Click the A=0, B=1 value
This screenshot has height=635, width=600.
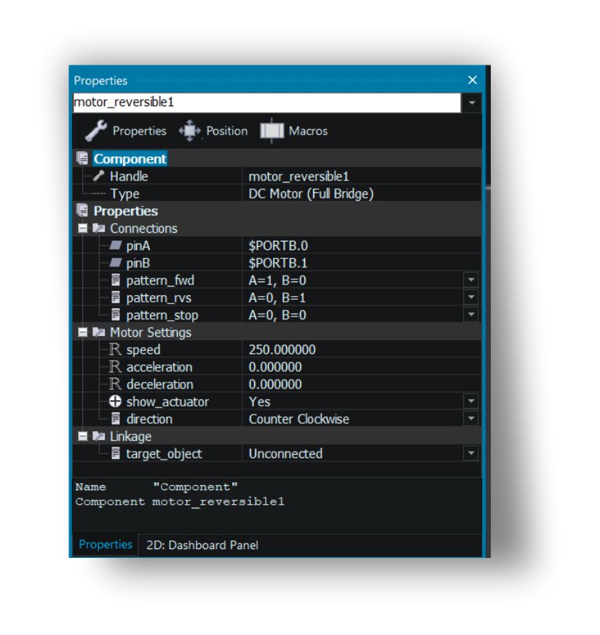point(277,297)
